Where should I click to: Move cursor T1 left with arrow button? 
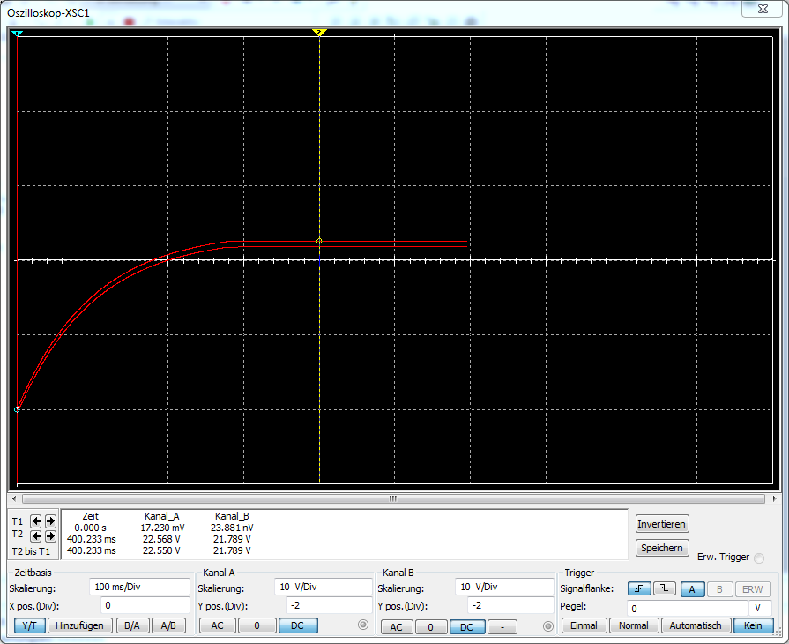tap(36, 521)
